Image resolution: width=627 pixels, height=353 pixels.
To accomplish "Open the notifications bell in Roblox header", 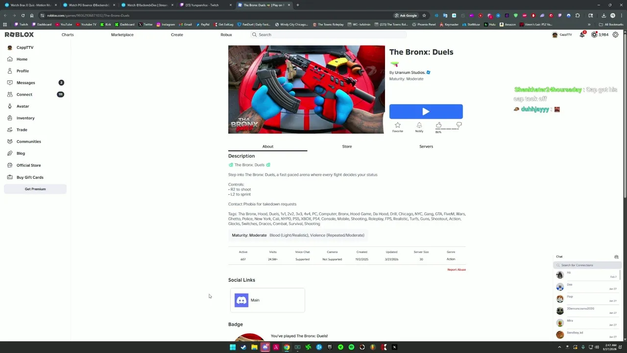I will (x=582, y=35).
